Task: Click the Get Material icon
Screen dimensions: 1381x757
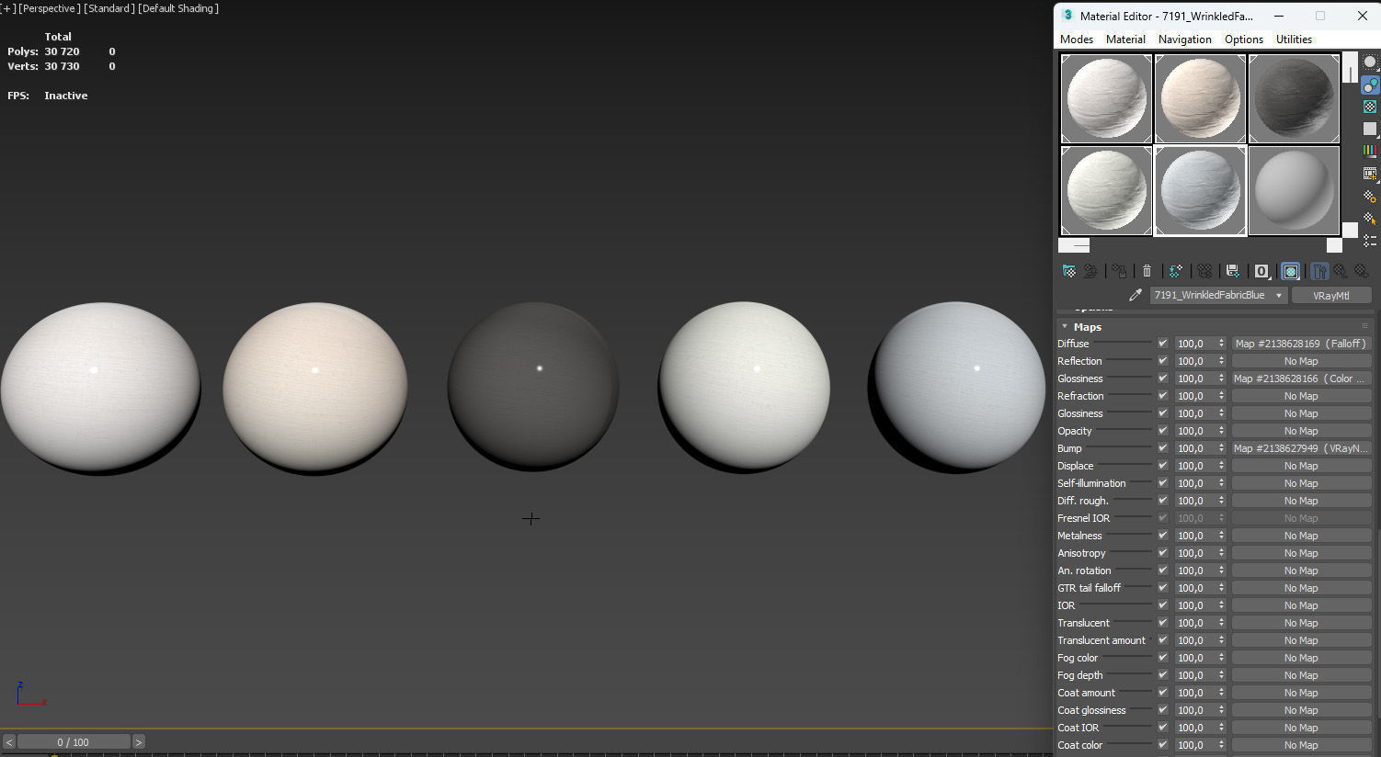Action: [1068, 271]
